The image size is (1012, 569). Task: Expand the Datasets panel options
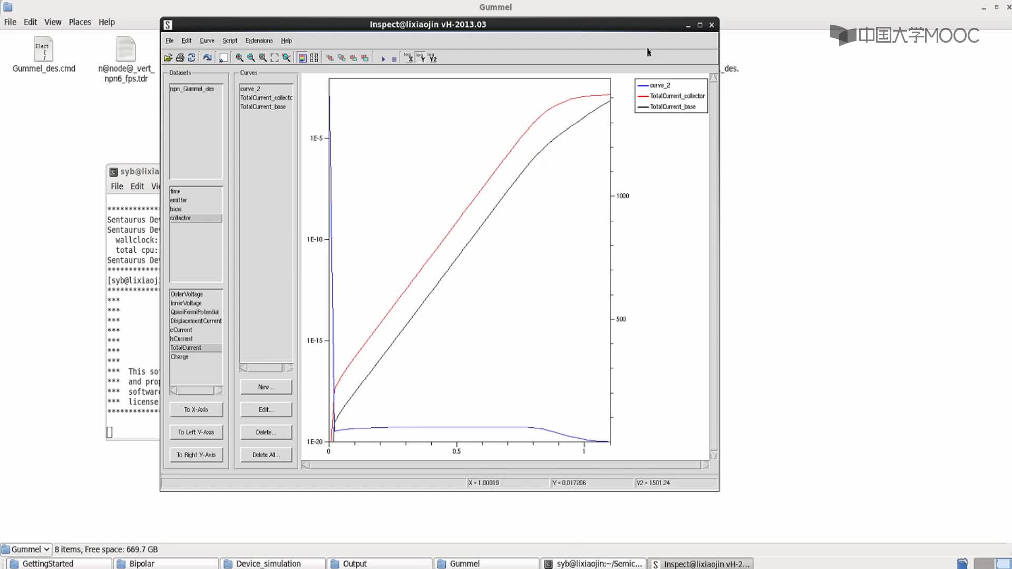179,72
